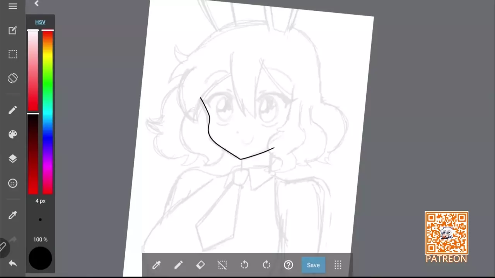
Task: Select the dotted rectangle selection tool
Action: pos(13,54)
